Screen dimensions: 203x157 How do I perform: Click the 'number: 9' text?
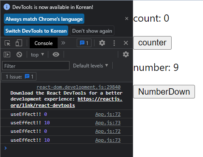[x=156, y=67]
